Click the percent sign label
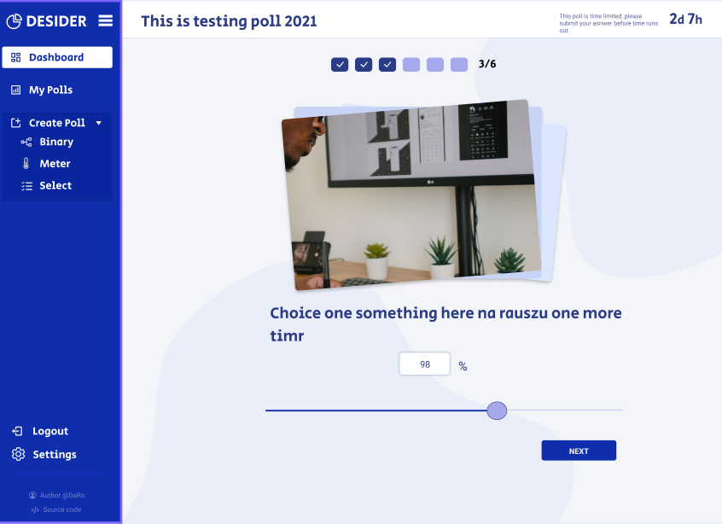722x524 pixels. pyautogui.click(x=463, y=366)
